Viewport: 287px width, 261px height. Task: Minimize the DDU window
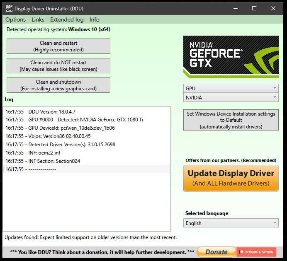click(x=236, y=8)
